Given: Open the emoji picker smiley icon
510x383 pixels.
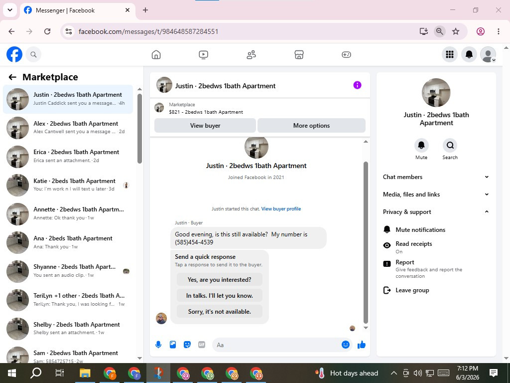Looking at the screenshot, I should [x=346, y=345].
